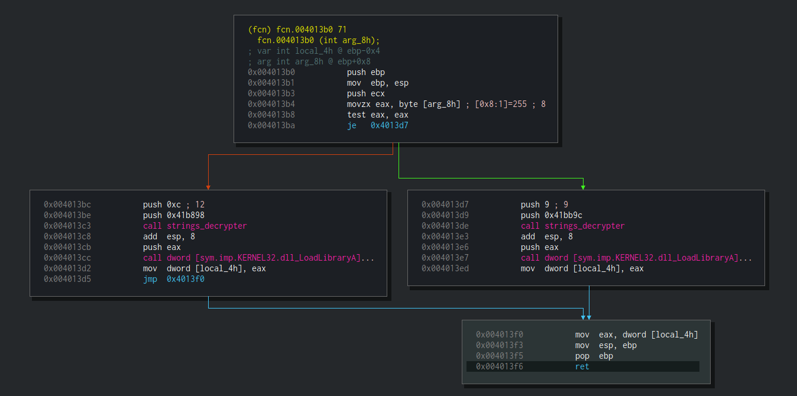
Task: Select the push 0x41b898 instruction
Action: pyautogui.click(x=173, y=215)
